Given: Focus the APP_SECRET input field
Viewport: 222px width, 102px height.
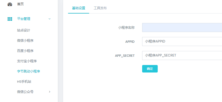Looking at the screenshot, I should (182, 55).
